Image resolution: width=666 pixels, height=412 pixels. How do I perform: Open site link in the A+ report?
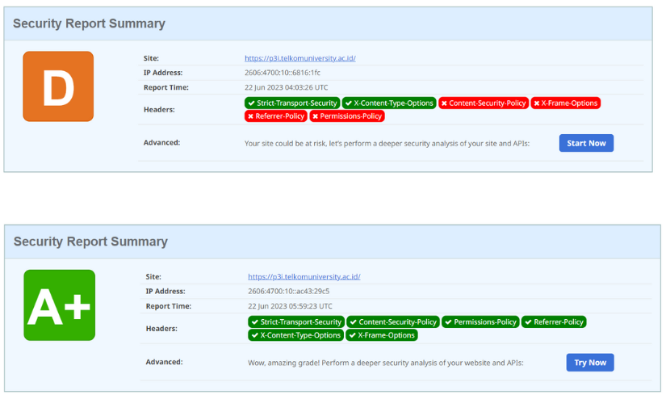[x=304, y=276]
